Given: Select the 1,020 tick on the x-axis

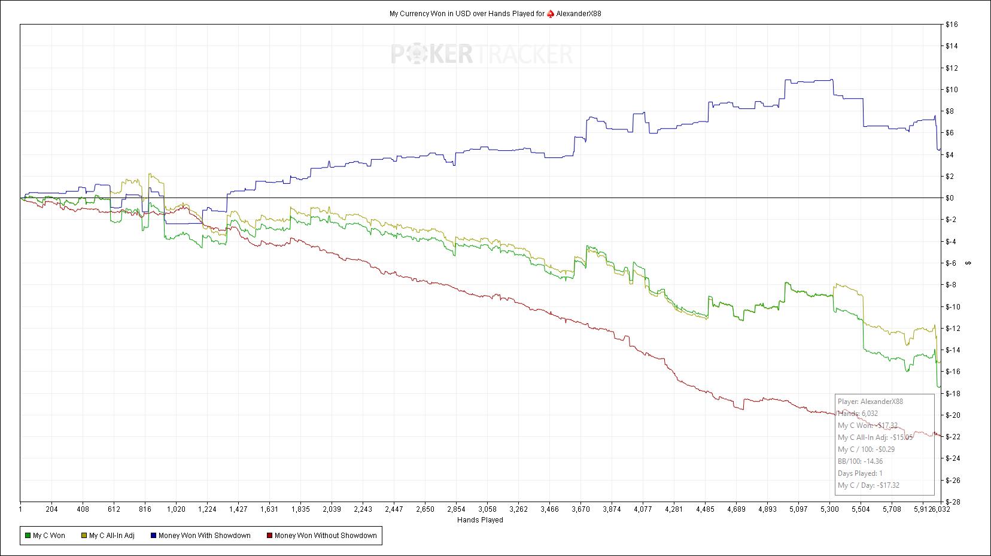Looking at the screenshot, I should point(176,509).
